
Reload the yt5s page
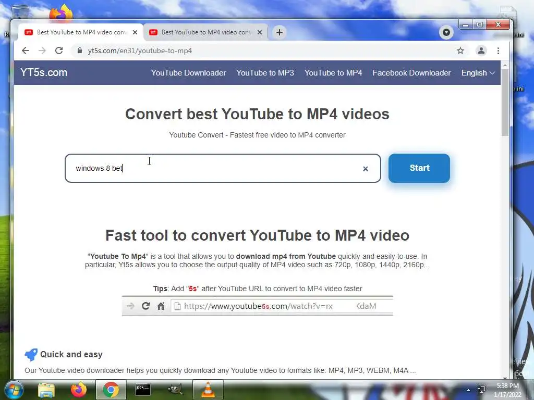(59, 51)
